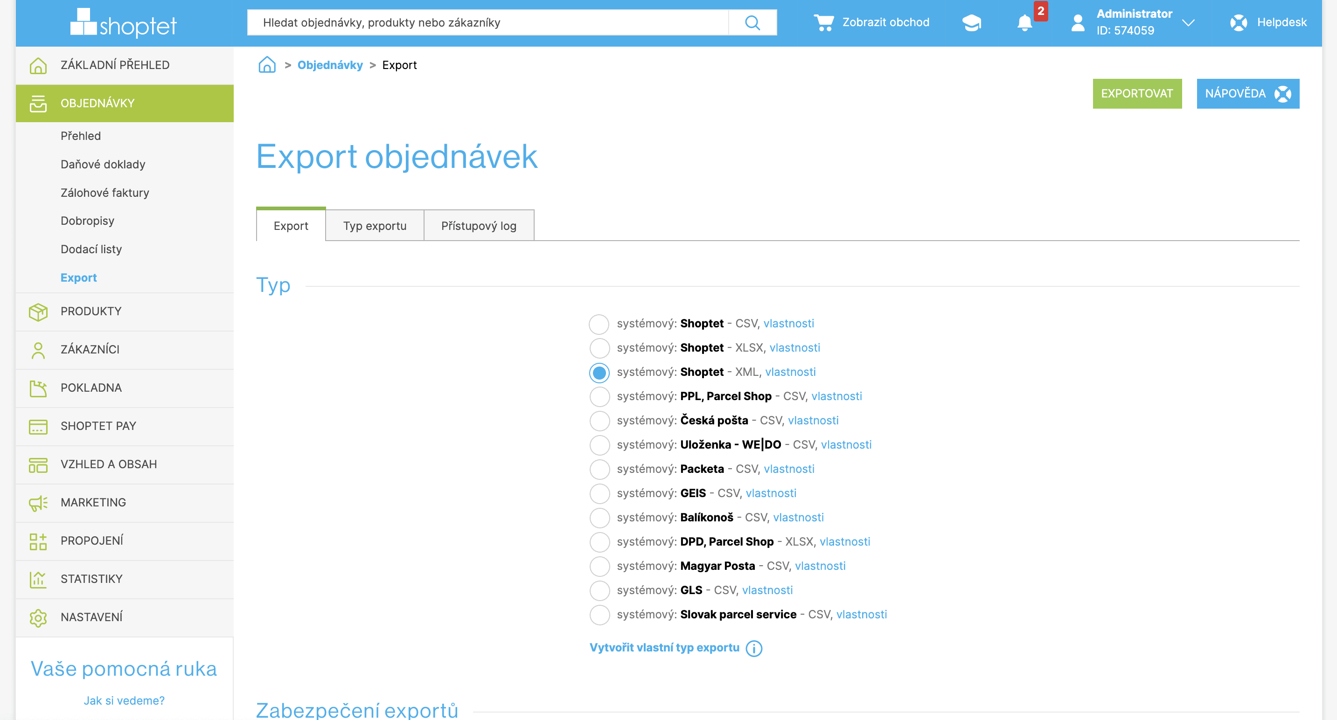1337x720 pixels.
Task: Click the Propojení apps icon
Action: pyautogui.click(x=38, y=541)
